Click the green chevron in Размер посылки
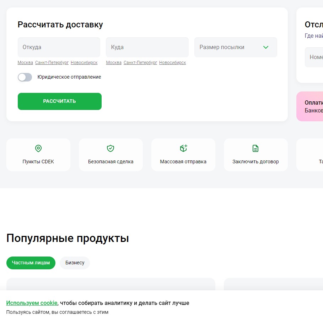This screenshot has width=323, height=322. point(266,47)
